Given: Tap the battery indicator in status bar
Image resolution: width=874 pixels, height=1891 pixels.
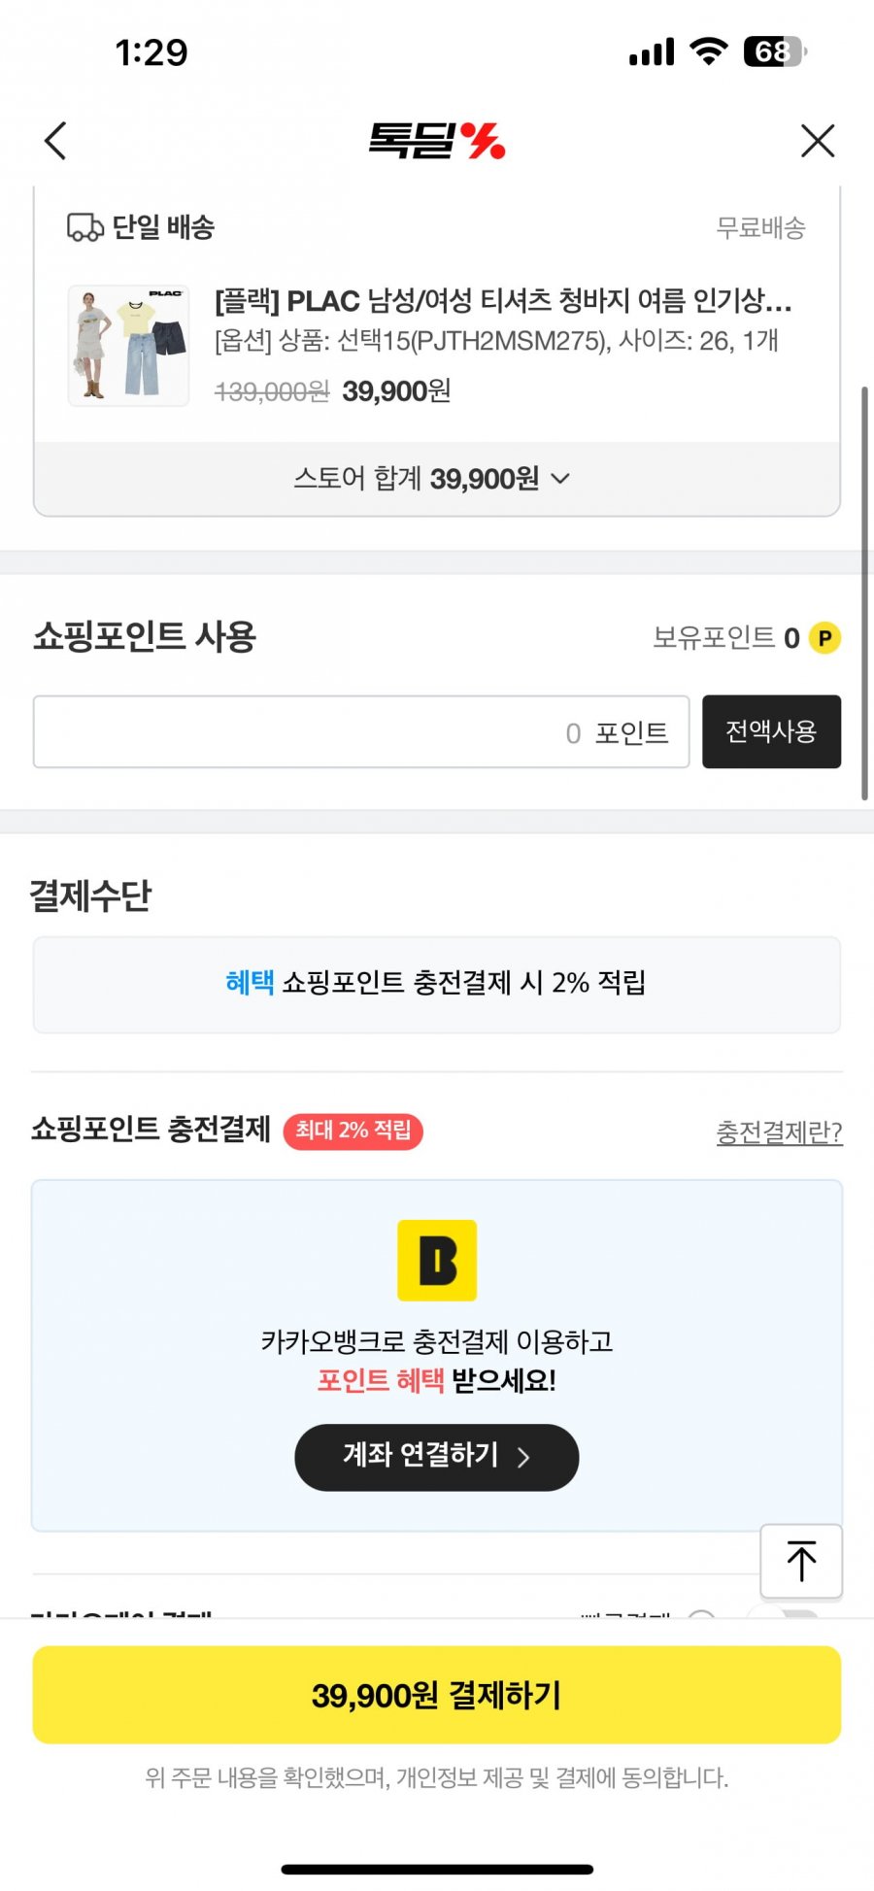Looking at the screenshot, I should pos(775,51).
